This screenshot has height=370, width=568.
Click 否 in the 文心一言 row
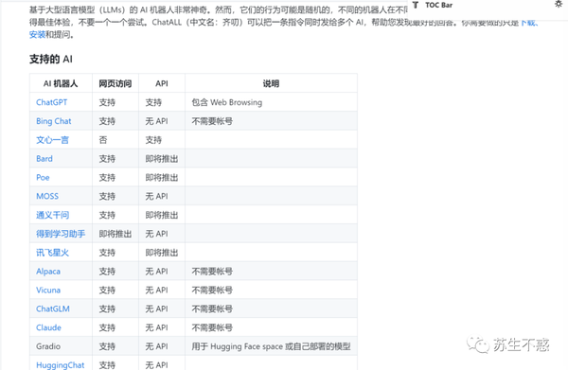(x=103, y=140)
